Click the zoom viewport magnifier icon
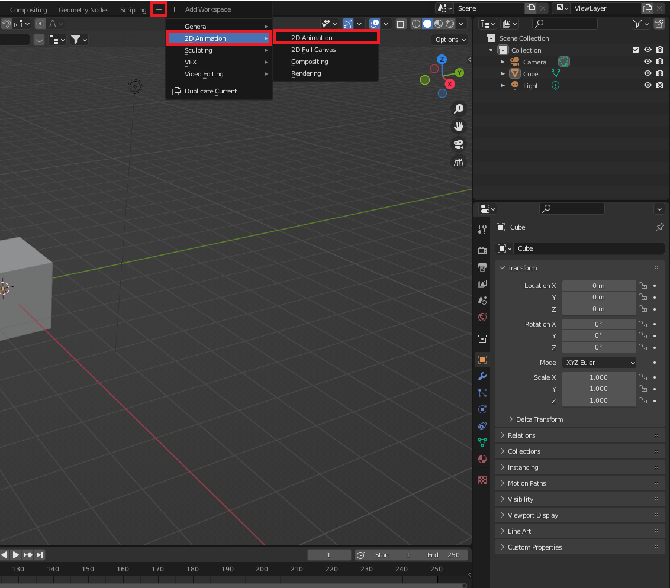 pos(459,109)
